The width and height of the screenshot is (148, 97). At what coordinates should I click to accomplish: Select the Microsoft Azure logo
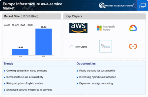(x=106, y=28)
